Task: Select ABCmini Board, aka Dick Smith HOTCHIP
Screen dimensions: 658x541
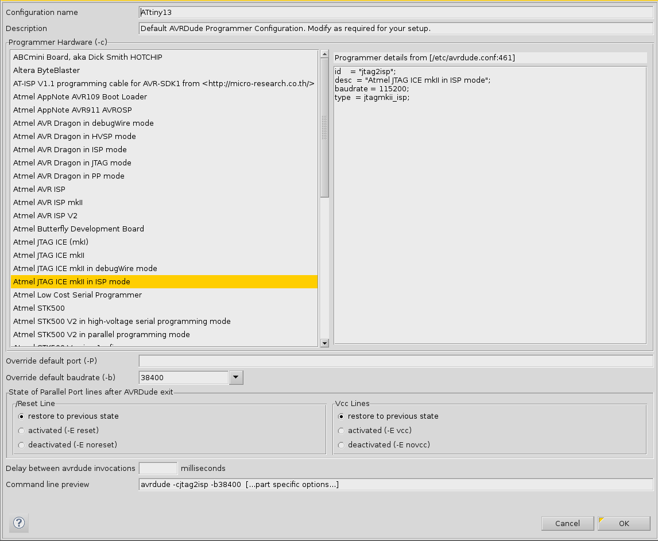Action: [164, 57]
